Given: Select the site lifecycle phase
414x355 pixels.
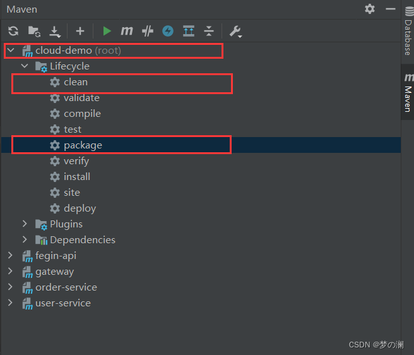Looking at the screenshot, I should click(72, 193).
